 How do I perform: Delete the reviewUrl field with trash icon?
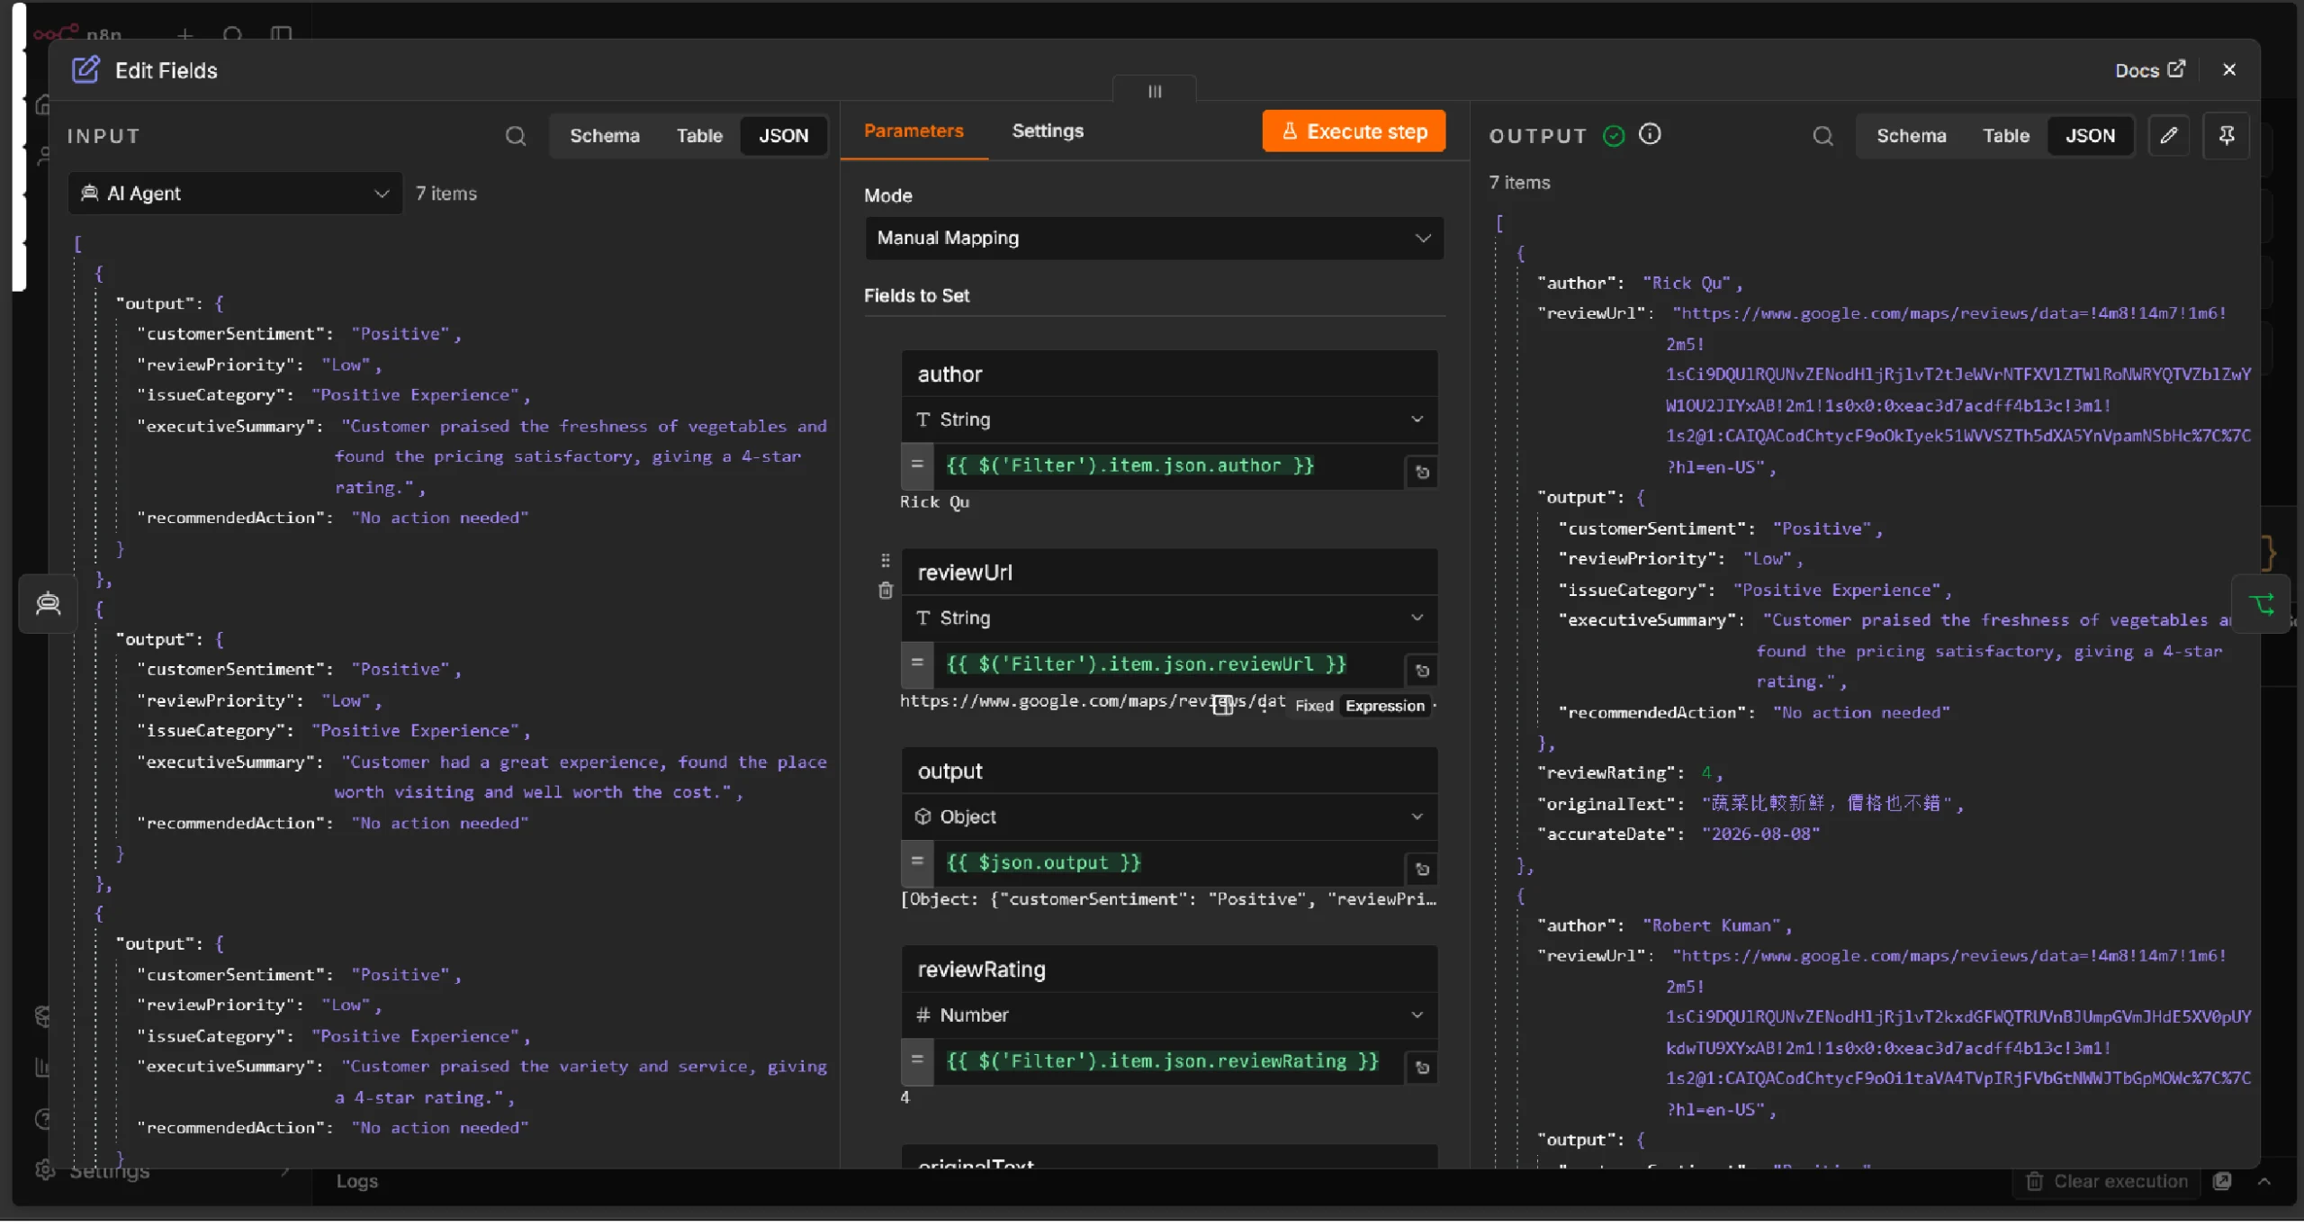click(886, 591)
